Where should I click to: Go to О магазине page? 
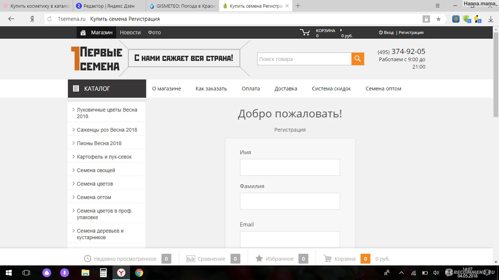click(167, 89)
